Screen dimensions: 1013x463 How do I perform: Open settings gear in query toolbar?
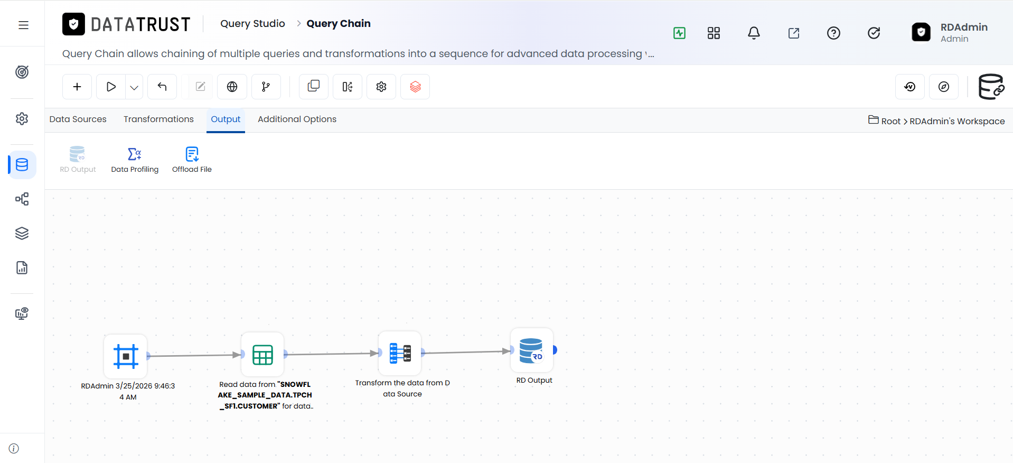pos(381,87)
